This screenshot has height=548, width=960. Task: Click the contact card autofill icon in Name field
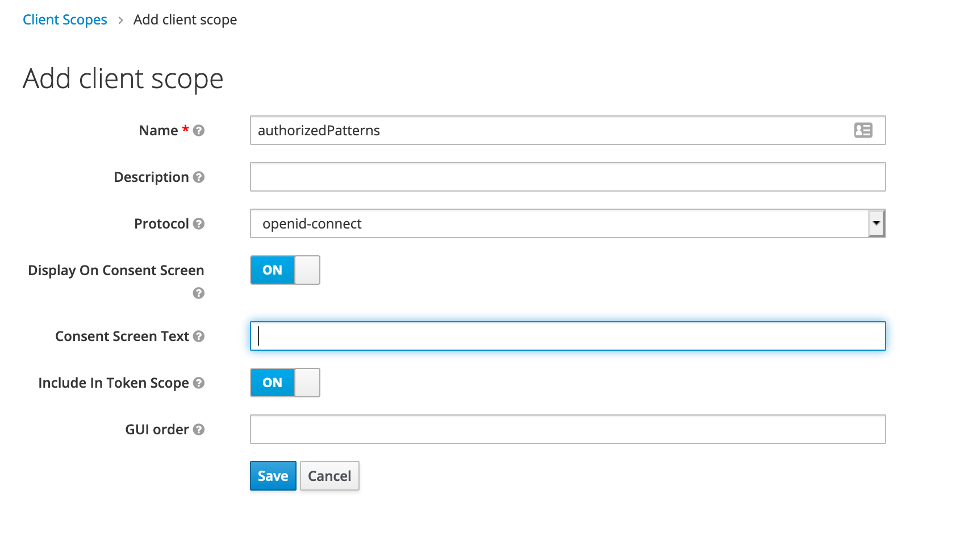pos(863,130)
